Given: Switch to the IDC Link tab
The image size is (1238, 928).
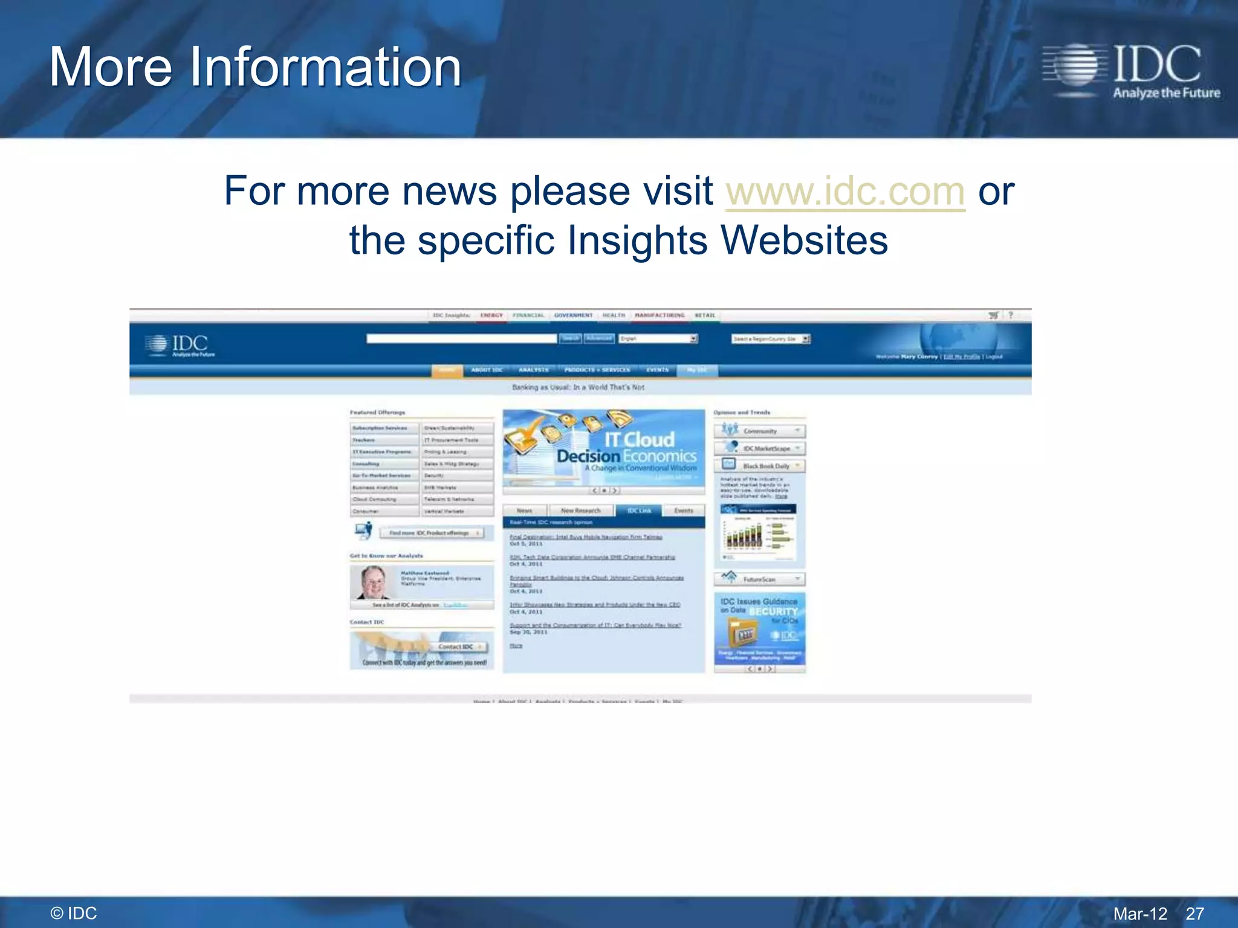Looking at the screenshot, I should (x=639, y=511).
